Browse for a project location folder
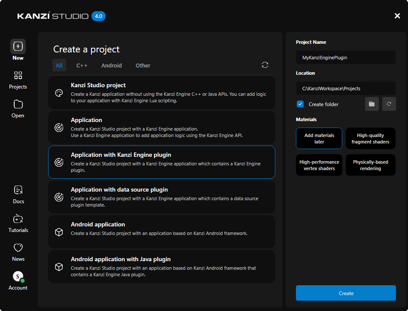Viewport: 408px width, 311px height. click(x=372, y=104)
